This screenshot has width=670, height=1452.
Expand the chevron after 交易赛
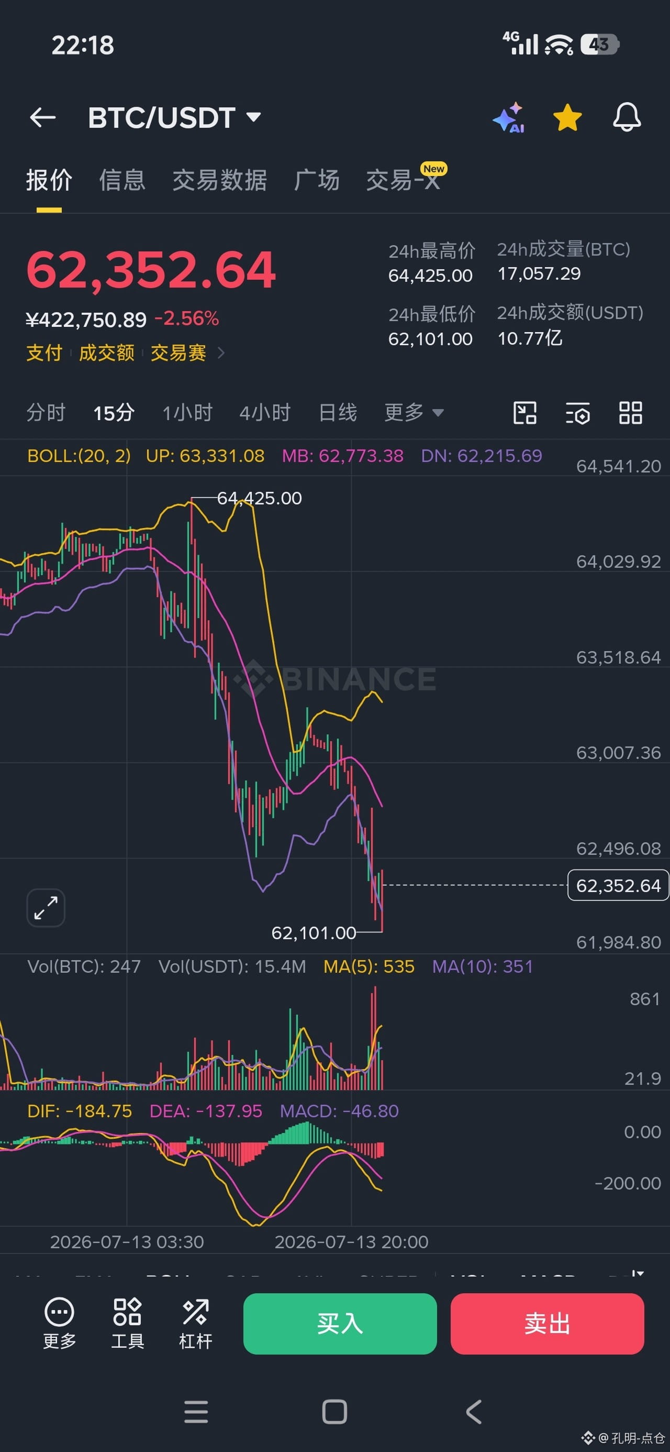pyautogui.click(x=221, y=353)
